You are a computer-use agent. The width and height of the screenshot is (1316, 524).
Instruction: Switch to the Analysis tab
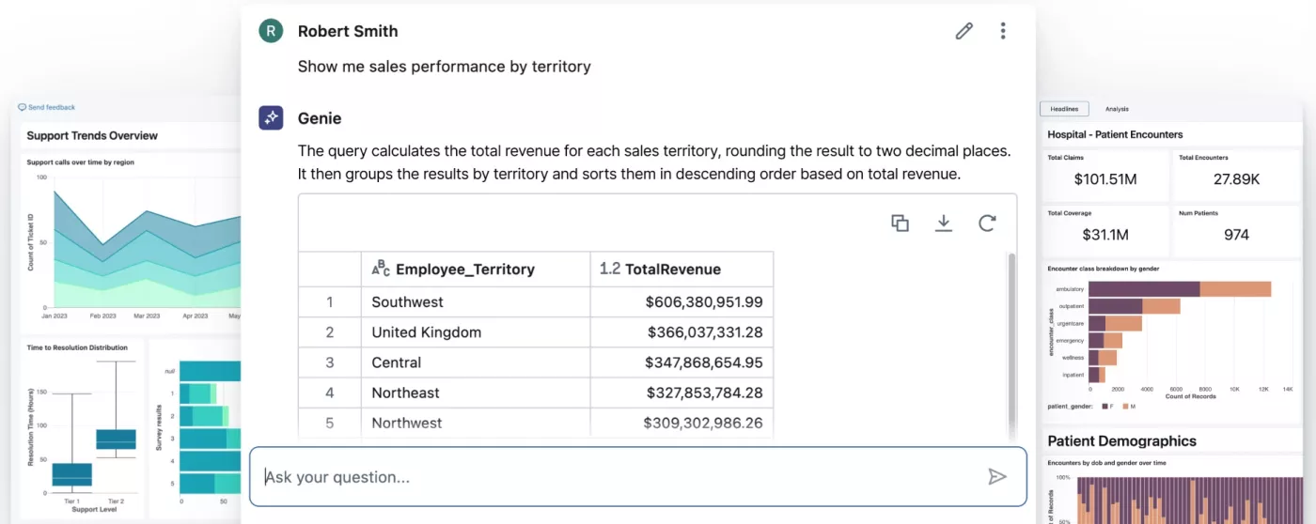pyautogui.click(x=1117, y=109)
